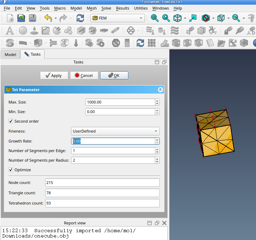Float the Tasks panel

(x=164, y=62)
